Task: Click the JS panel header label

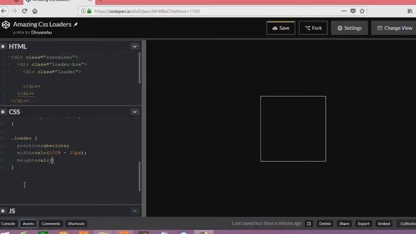Action: tap(12, 211)
